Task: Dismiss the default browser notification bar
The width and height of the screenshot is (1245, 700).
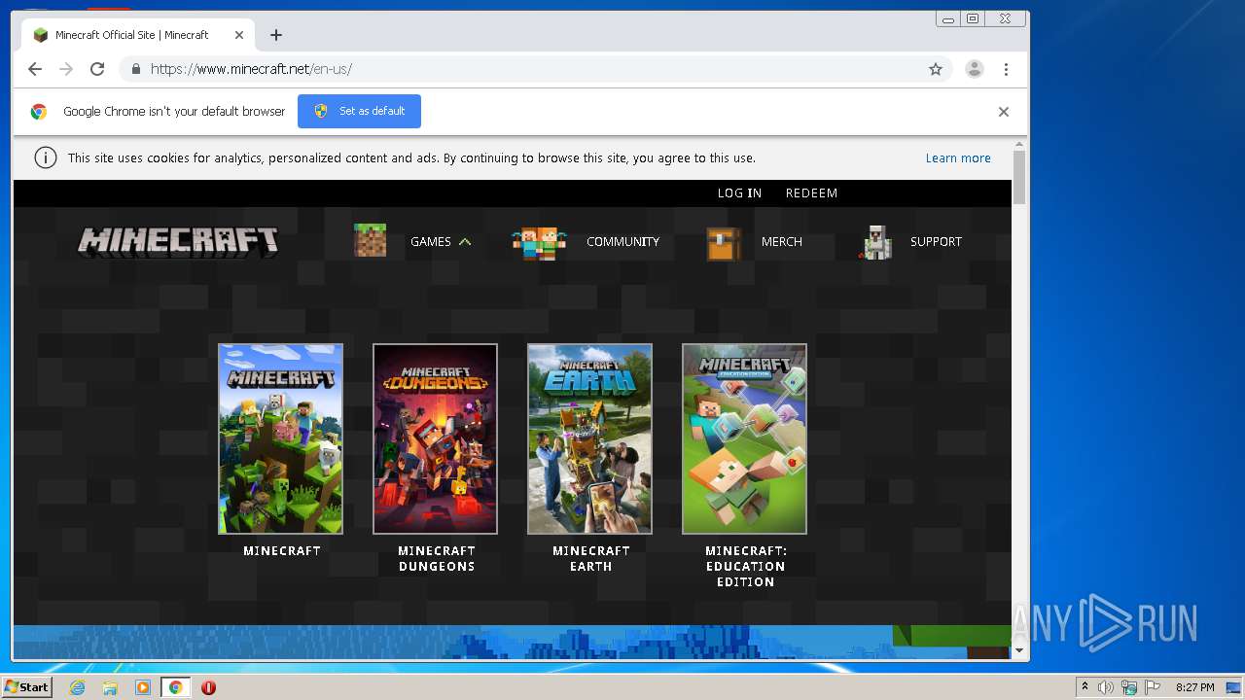Action: (1004, 112)
